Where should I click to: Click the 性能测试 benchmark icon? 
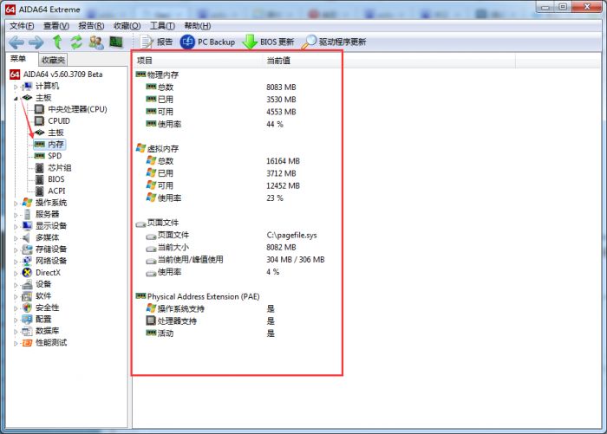[x=27, y=343]
